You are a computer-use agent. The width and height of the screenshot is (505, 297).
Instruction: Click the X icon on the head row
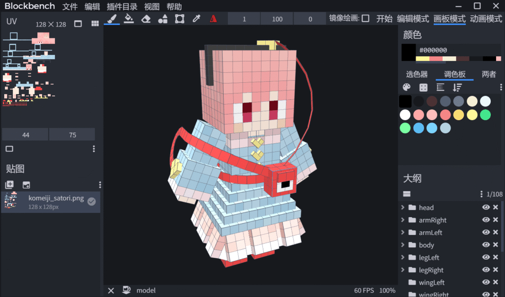tap(496, 207)
